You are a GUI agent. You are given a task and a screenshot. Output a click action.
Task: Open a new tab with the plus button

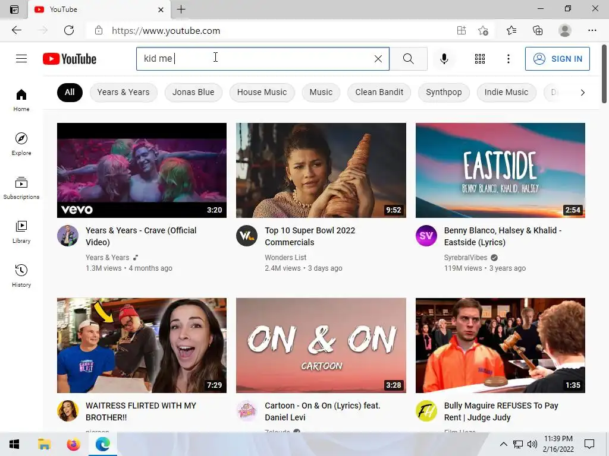[x=181, y=9]
